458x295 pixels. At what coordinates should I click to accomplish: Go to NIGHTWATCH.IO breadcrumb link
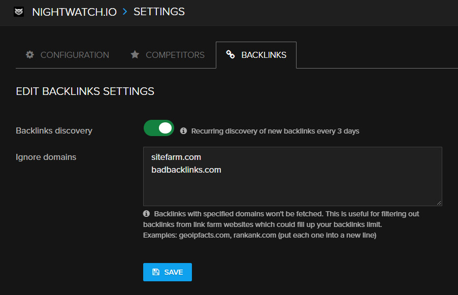pyautogui.click(x=75, y=12)
